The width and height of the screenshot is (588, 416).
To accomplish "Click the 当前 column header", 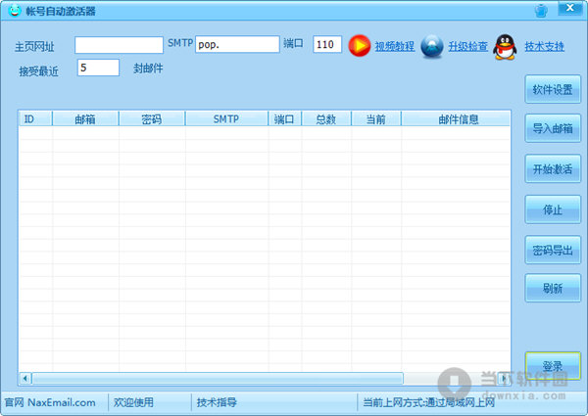I will (x=376, y=118).
